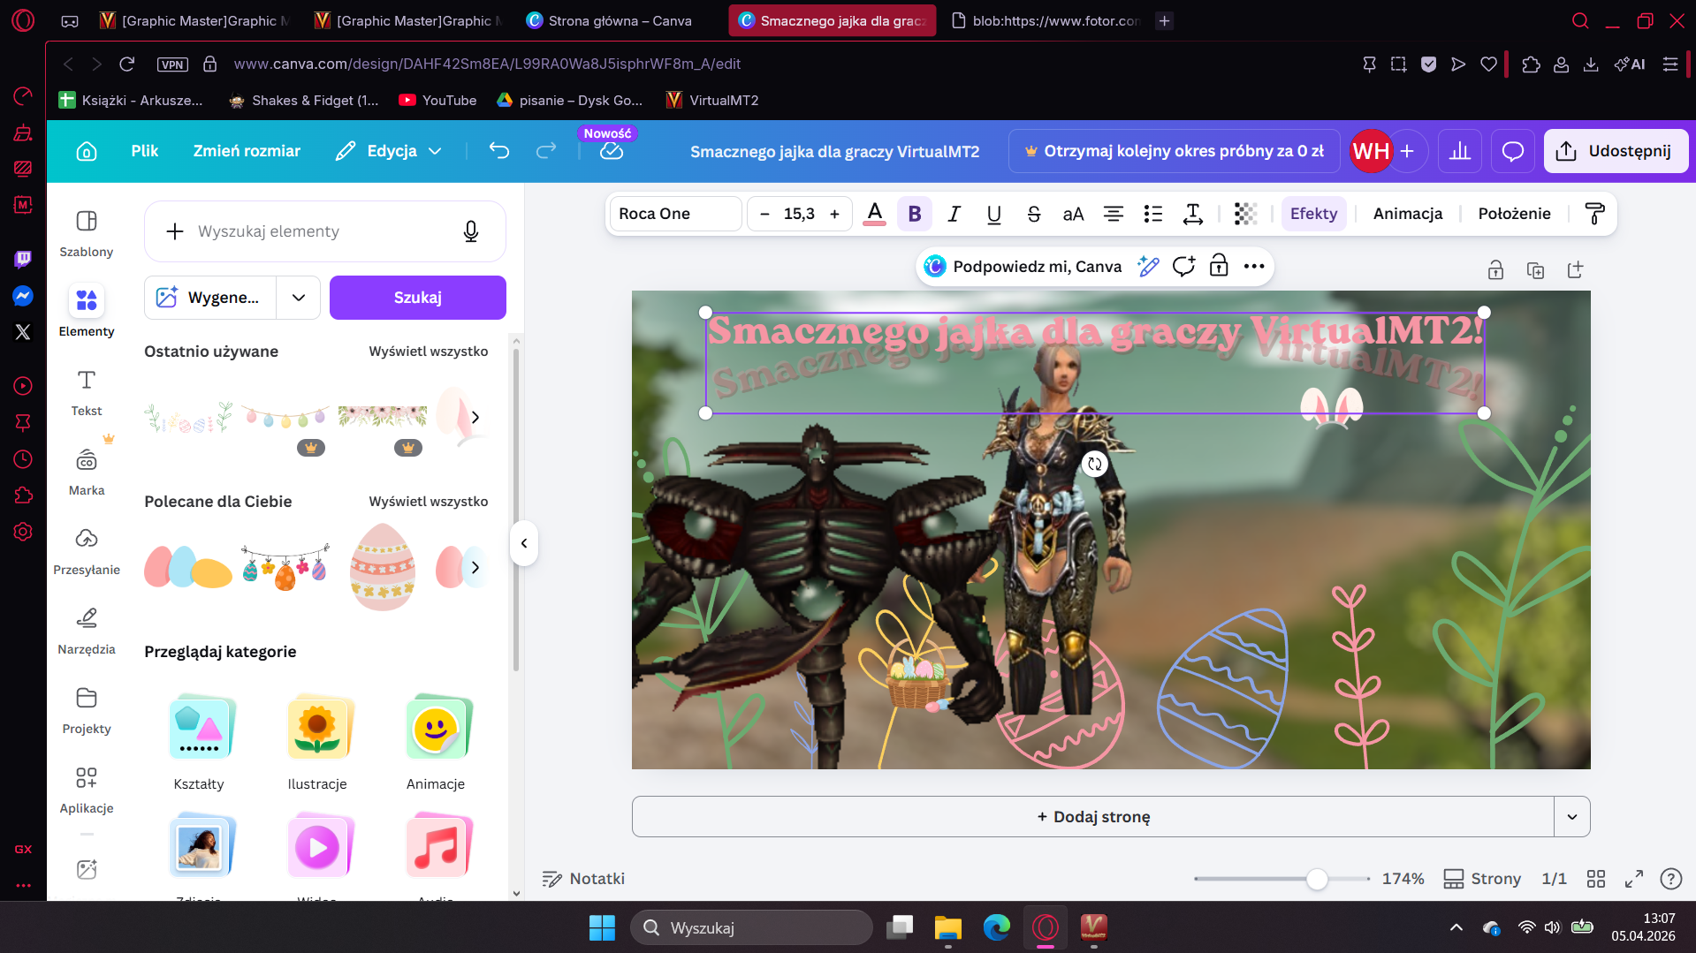Open the Elementy sidebar panel
This screenshot has width=1696, height=953.
(x=87, y=310)
